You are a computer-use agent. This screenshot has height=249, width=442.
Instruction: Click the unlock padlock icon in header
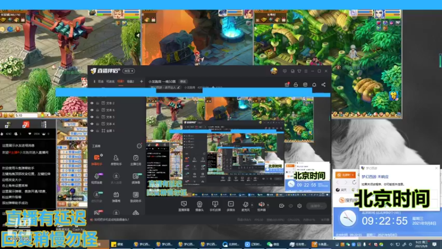click(296, 85)
